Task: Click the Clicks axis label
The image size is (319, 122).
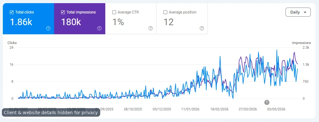Action: 12,43
